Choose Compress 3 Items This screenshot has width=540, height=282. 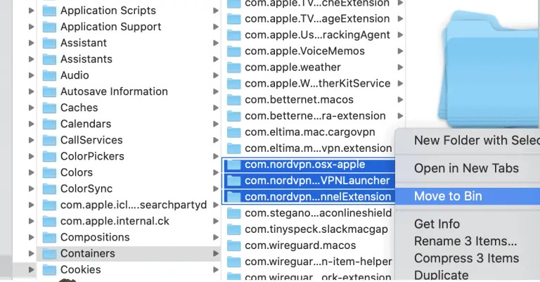click(x=468, y=258)
